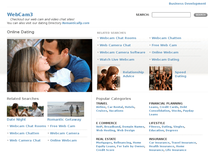The width and height of the screenshot is (208, 156).
Task: Open the first Loans link under Financial Planning
Action: pyautogui.click(x=153, y=107)
